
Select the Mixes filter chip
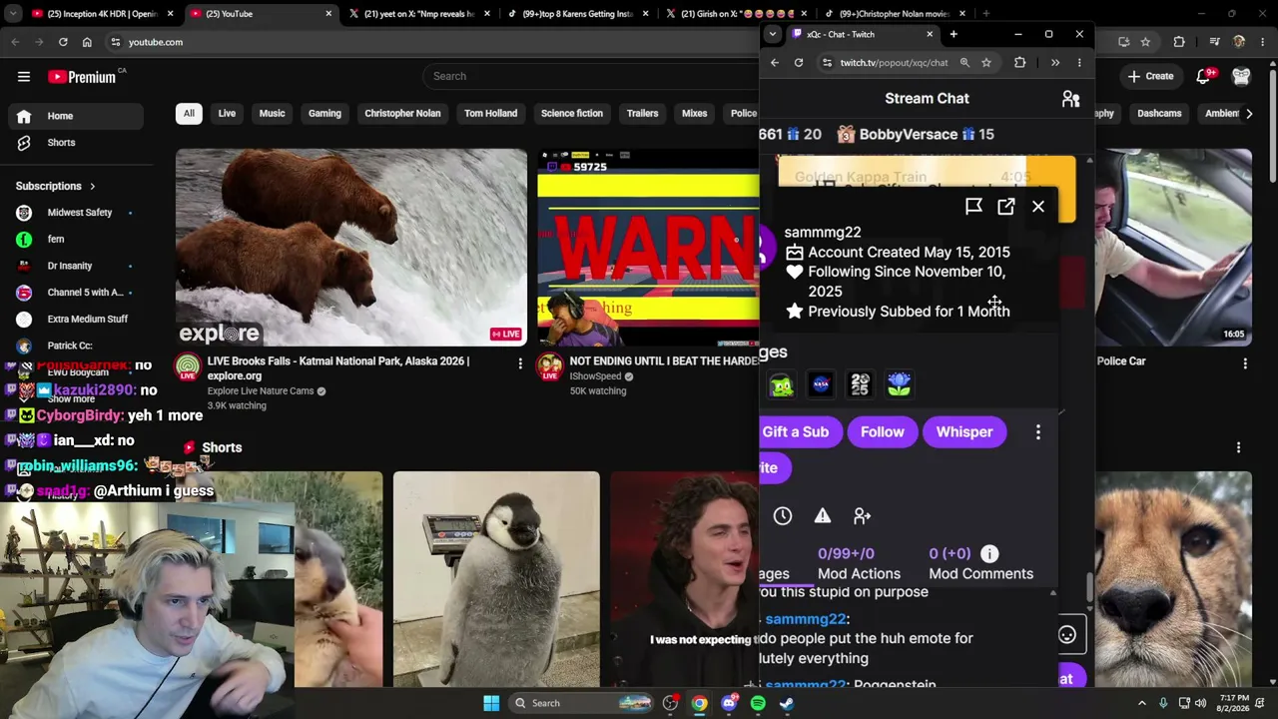(694, 114)
